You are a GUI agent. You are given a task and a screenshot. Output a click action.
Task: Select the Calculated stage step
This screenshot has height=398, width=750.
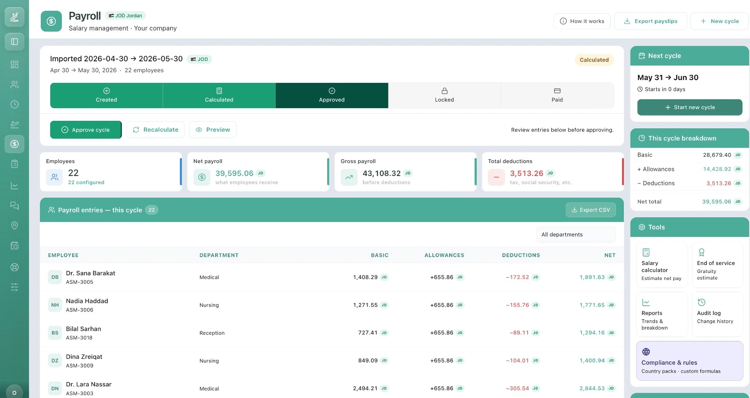pyautogui.click(x=219, y=95)
